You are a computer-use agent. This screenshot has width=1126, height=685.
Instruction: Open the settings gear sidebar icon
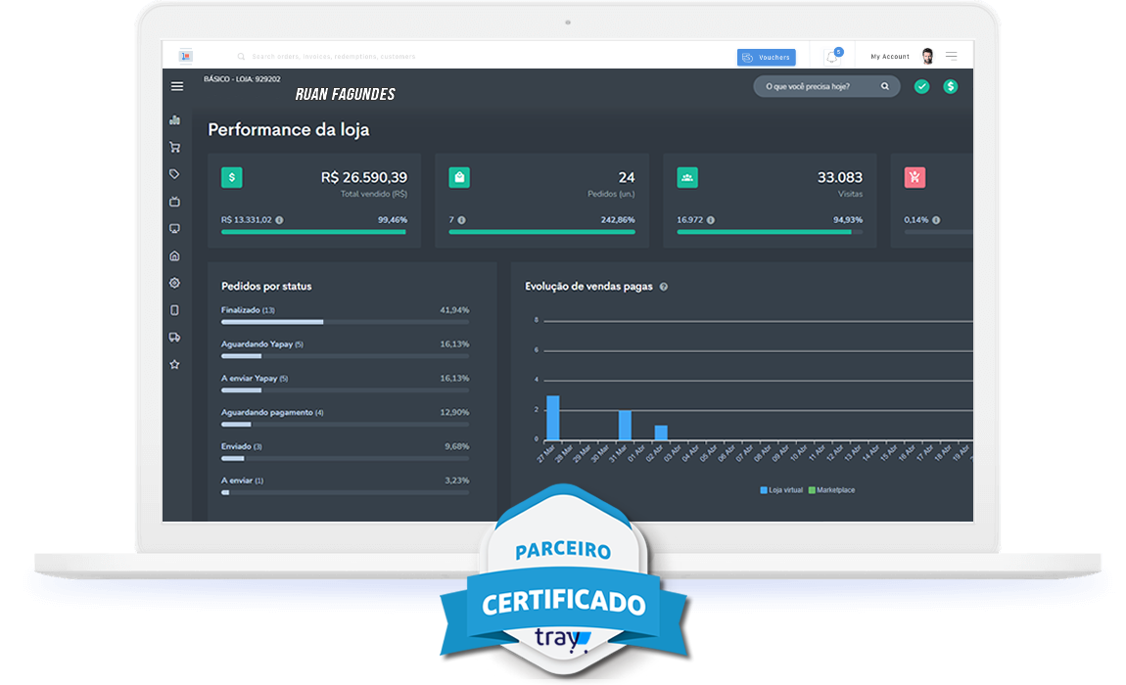point(174,283)
